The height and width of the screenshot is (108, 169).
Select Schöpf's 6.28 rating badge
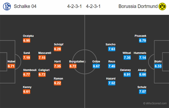pos(57,49)
